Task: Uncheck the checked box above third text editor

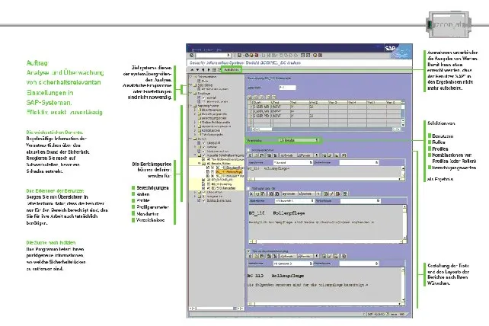Action: [x=249, y=251]
